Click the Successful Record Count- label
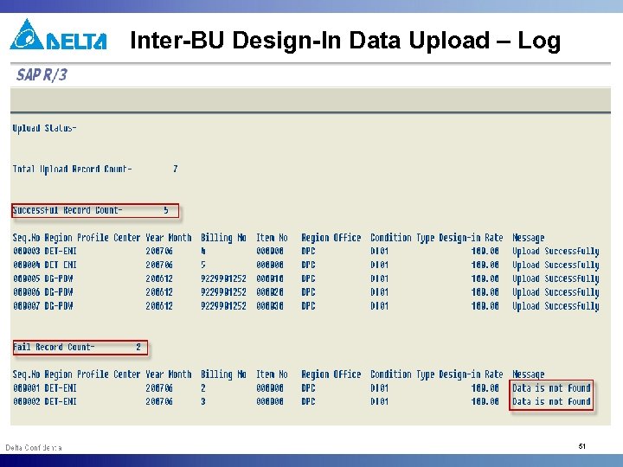This screenshot has height=467, width=623. (x=67, y=210)
